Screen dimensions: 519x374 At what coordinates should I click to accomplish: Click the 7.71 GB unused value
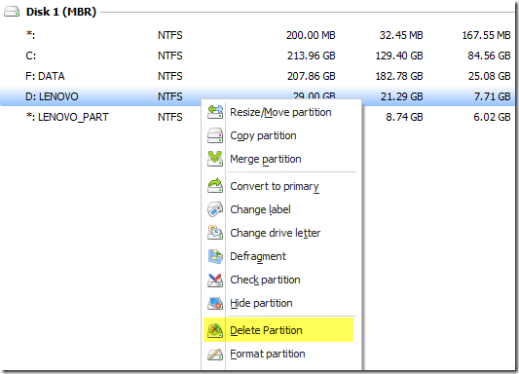492,96
